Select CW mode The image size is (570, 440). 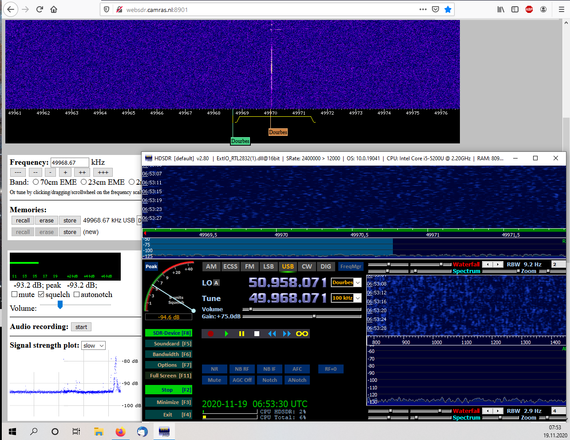click(307, 266)
